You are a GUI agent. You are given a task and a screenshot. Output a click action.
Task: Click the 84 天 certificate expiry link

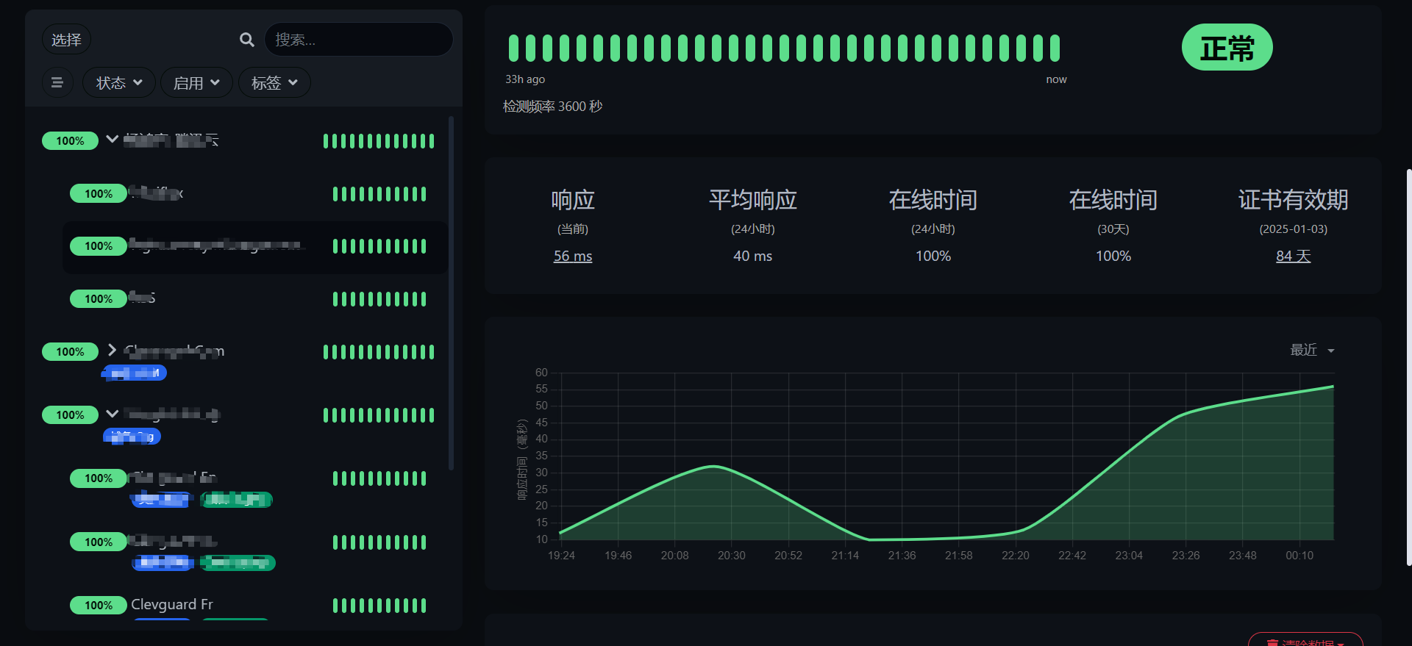1294,256
